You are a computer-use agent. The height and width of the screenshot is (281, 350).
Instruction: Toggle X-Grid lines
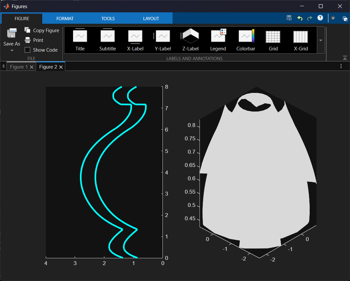pos(301,40)
